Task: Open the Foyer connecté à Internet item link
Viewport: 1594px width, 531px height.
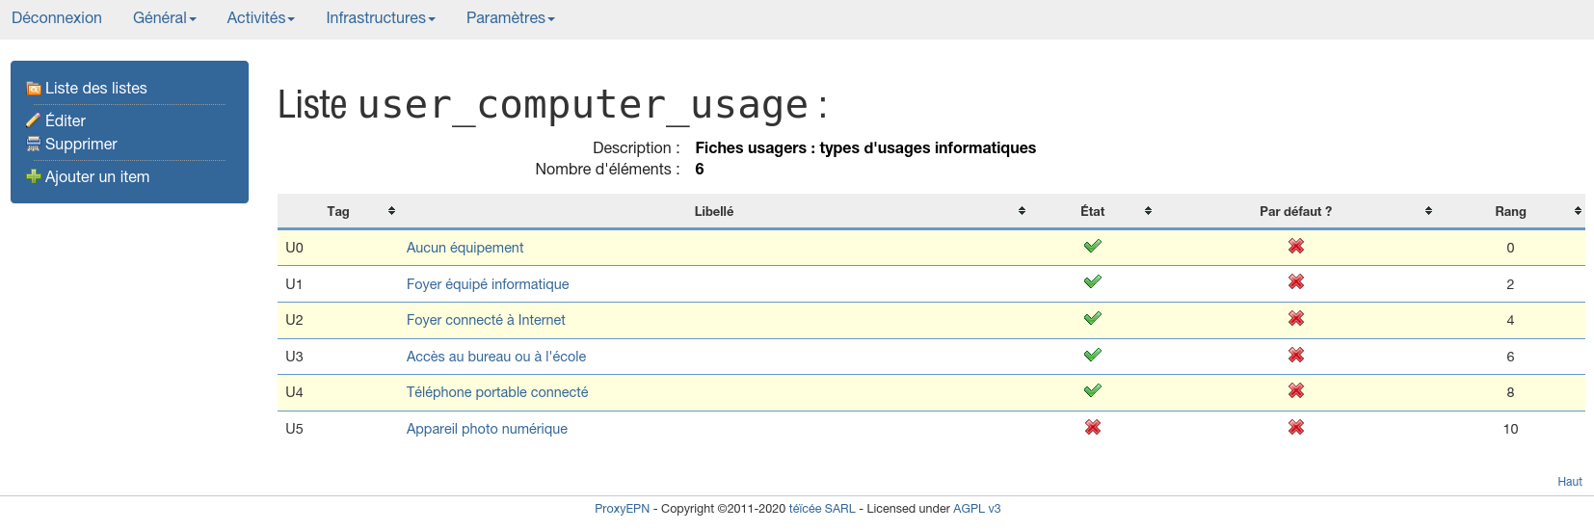Action: pyautogui.click(x=486, y=320)
